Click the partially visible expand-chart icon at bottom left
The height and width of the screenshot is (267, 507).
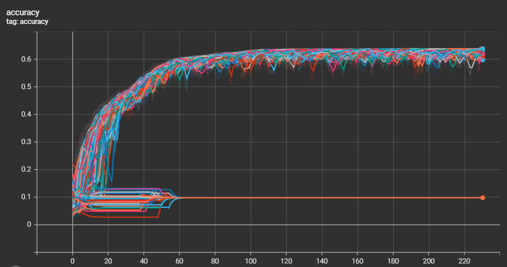(15, 265)
